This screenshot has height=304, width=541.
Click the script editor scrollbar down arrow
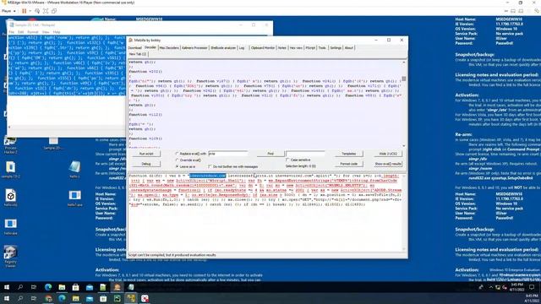404,146
